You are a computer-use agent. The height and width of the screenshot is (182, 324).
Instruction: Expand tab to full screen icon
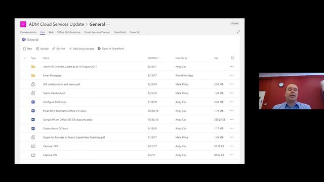(238, 32)
